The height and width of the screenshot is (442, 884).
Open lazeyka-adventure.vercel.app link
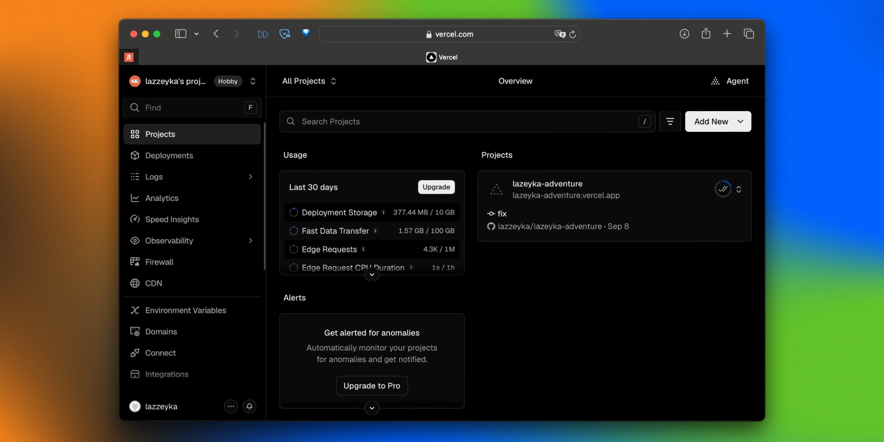566,195
